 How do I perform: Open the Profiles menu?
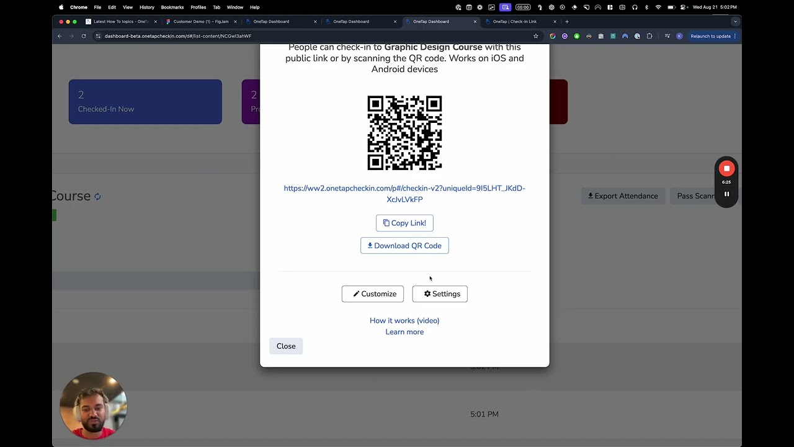click(198, 7)
